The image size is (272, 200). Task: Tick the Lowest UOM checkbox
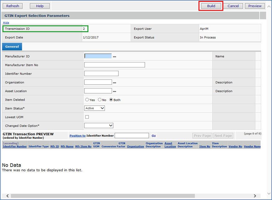click(87, 117)
